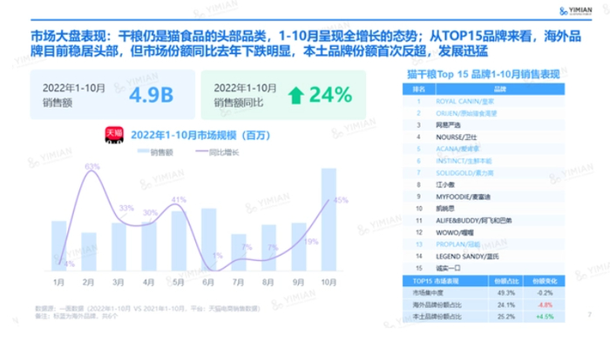Click the green +4.5% change value
This screenshot has width=610, height=354.
pyautogui.click(x=545, y=317)
